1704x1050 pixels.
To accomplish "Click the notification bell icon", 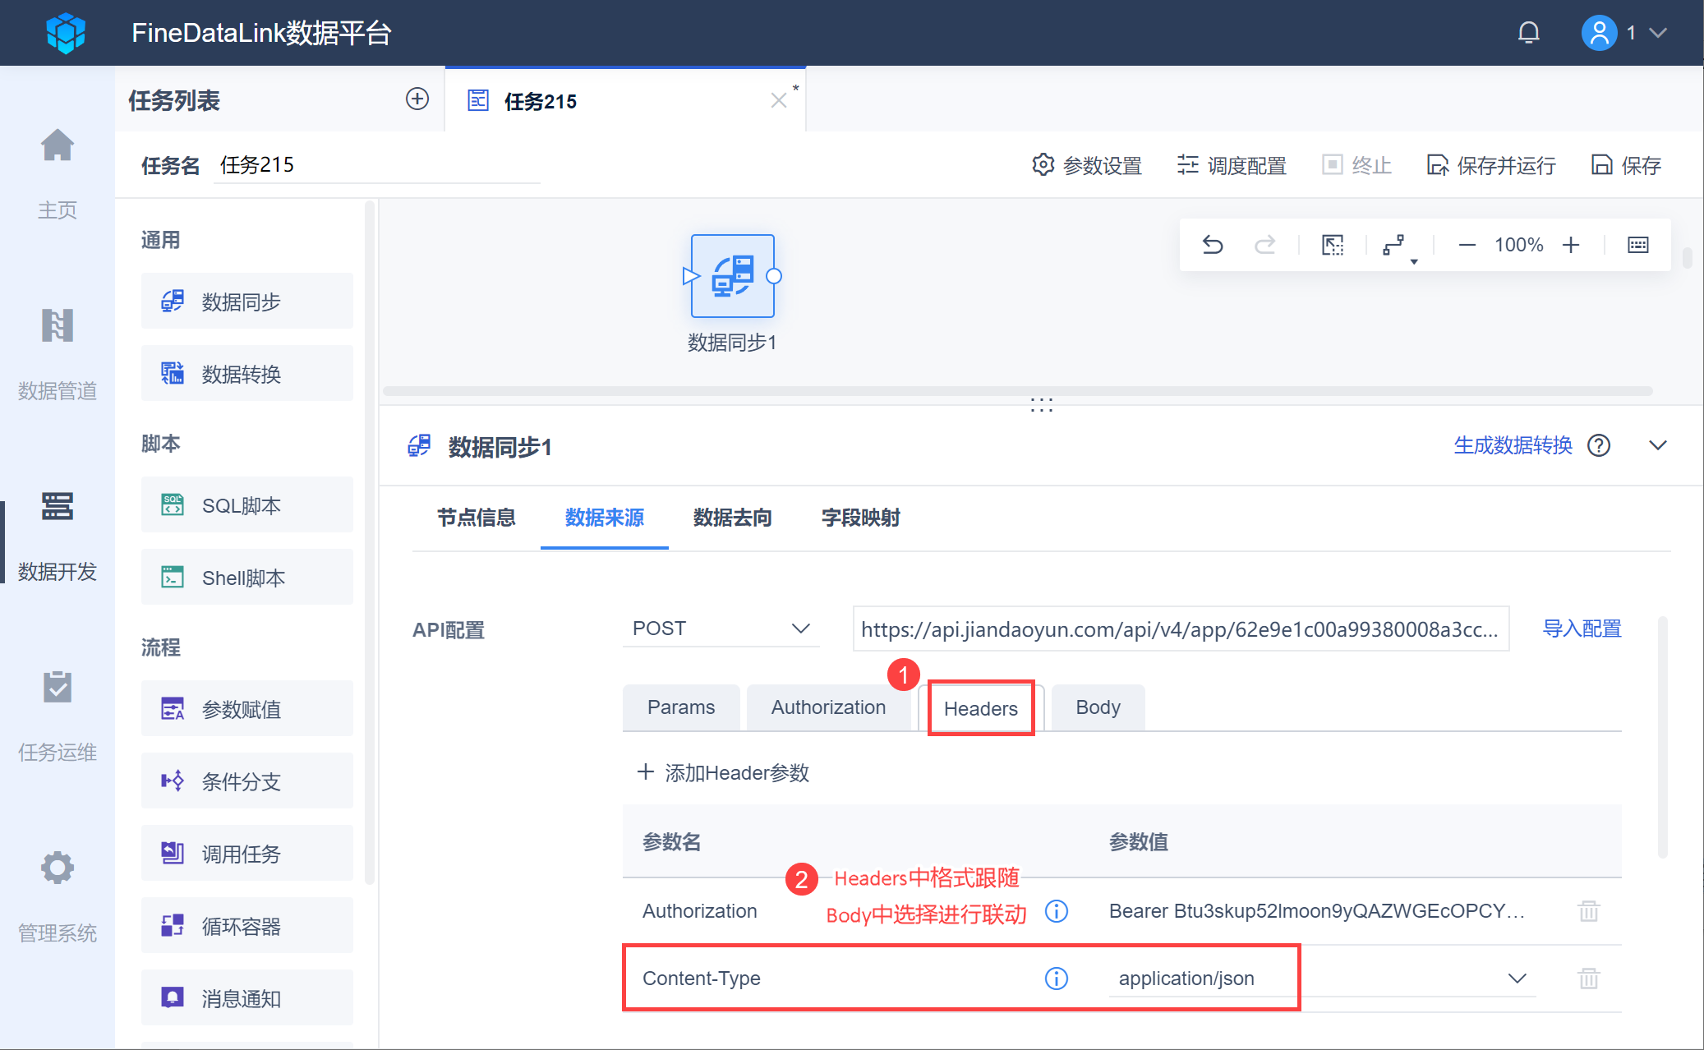I will [x=1528, y=33].
